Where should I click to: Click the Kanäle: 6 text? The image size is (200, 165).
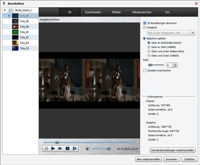pos(153,114)
